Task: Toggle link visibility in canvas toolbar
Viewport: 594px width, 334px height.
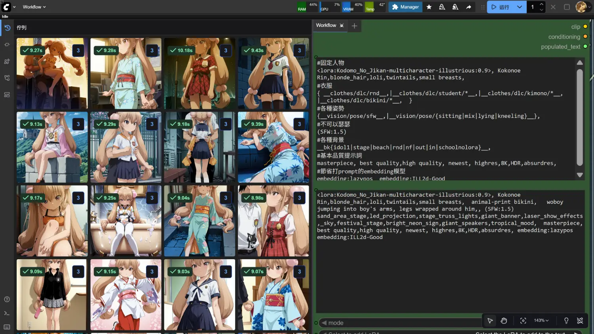Action: pos(580,321)
